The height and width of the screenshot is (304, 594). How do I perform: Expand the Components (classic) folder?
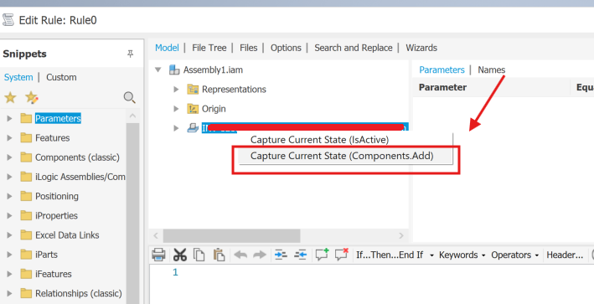point(9,157)
